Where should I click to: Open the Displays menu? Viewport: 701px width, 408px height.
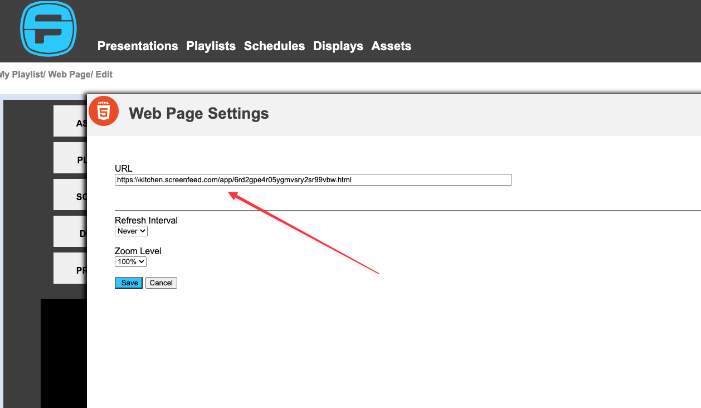[338, 46]
